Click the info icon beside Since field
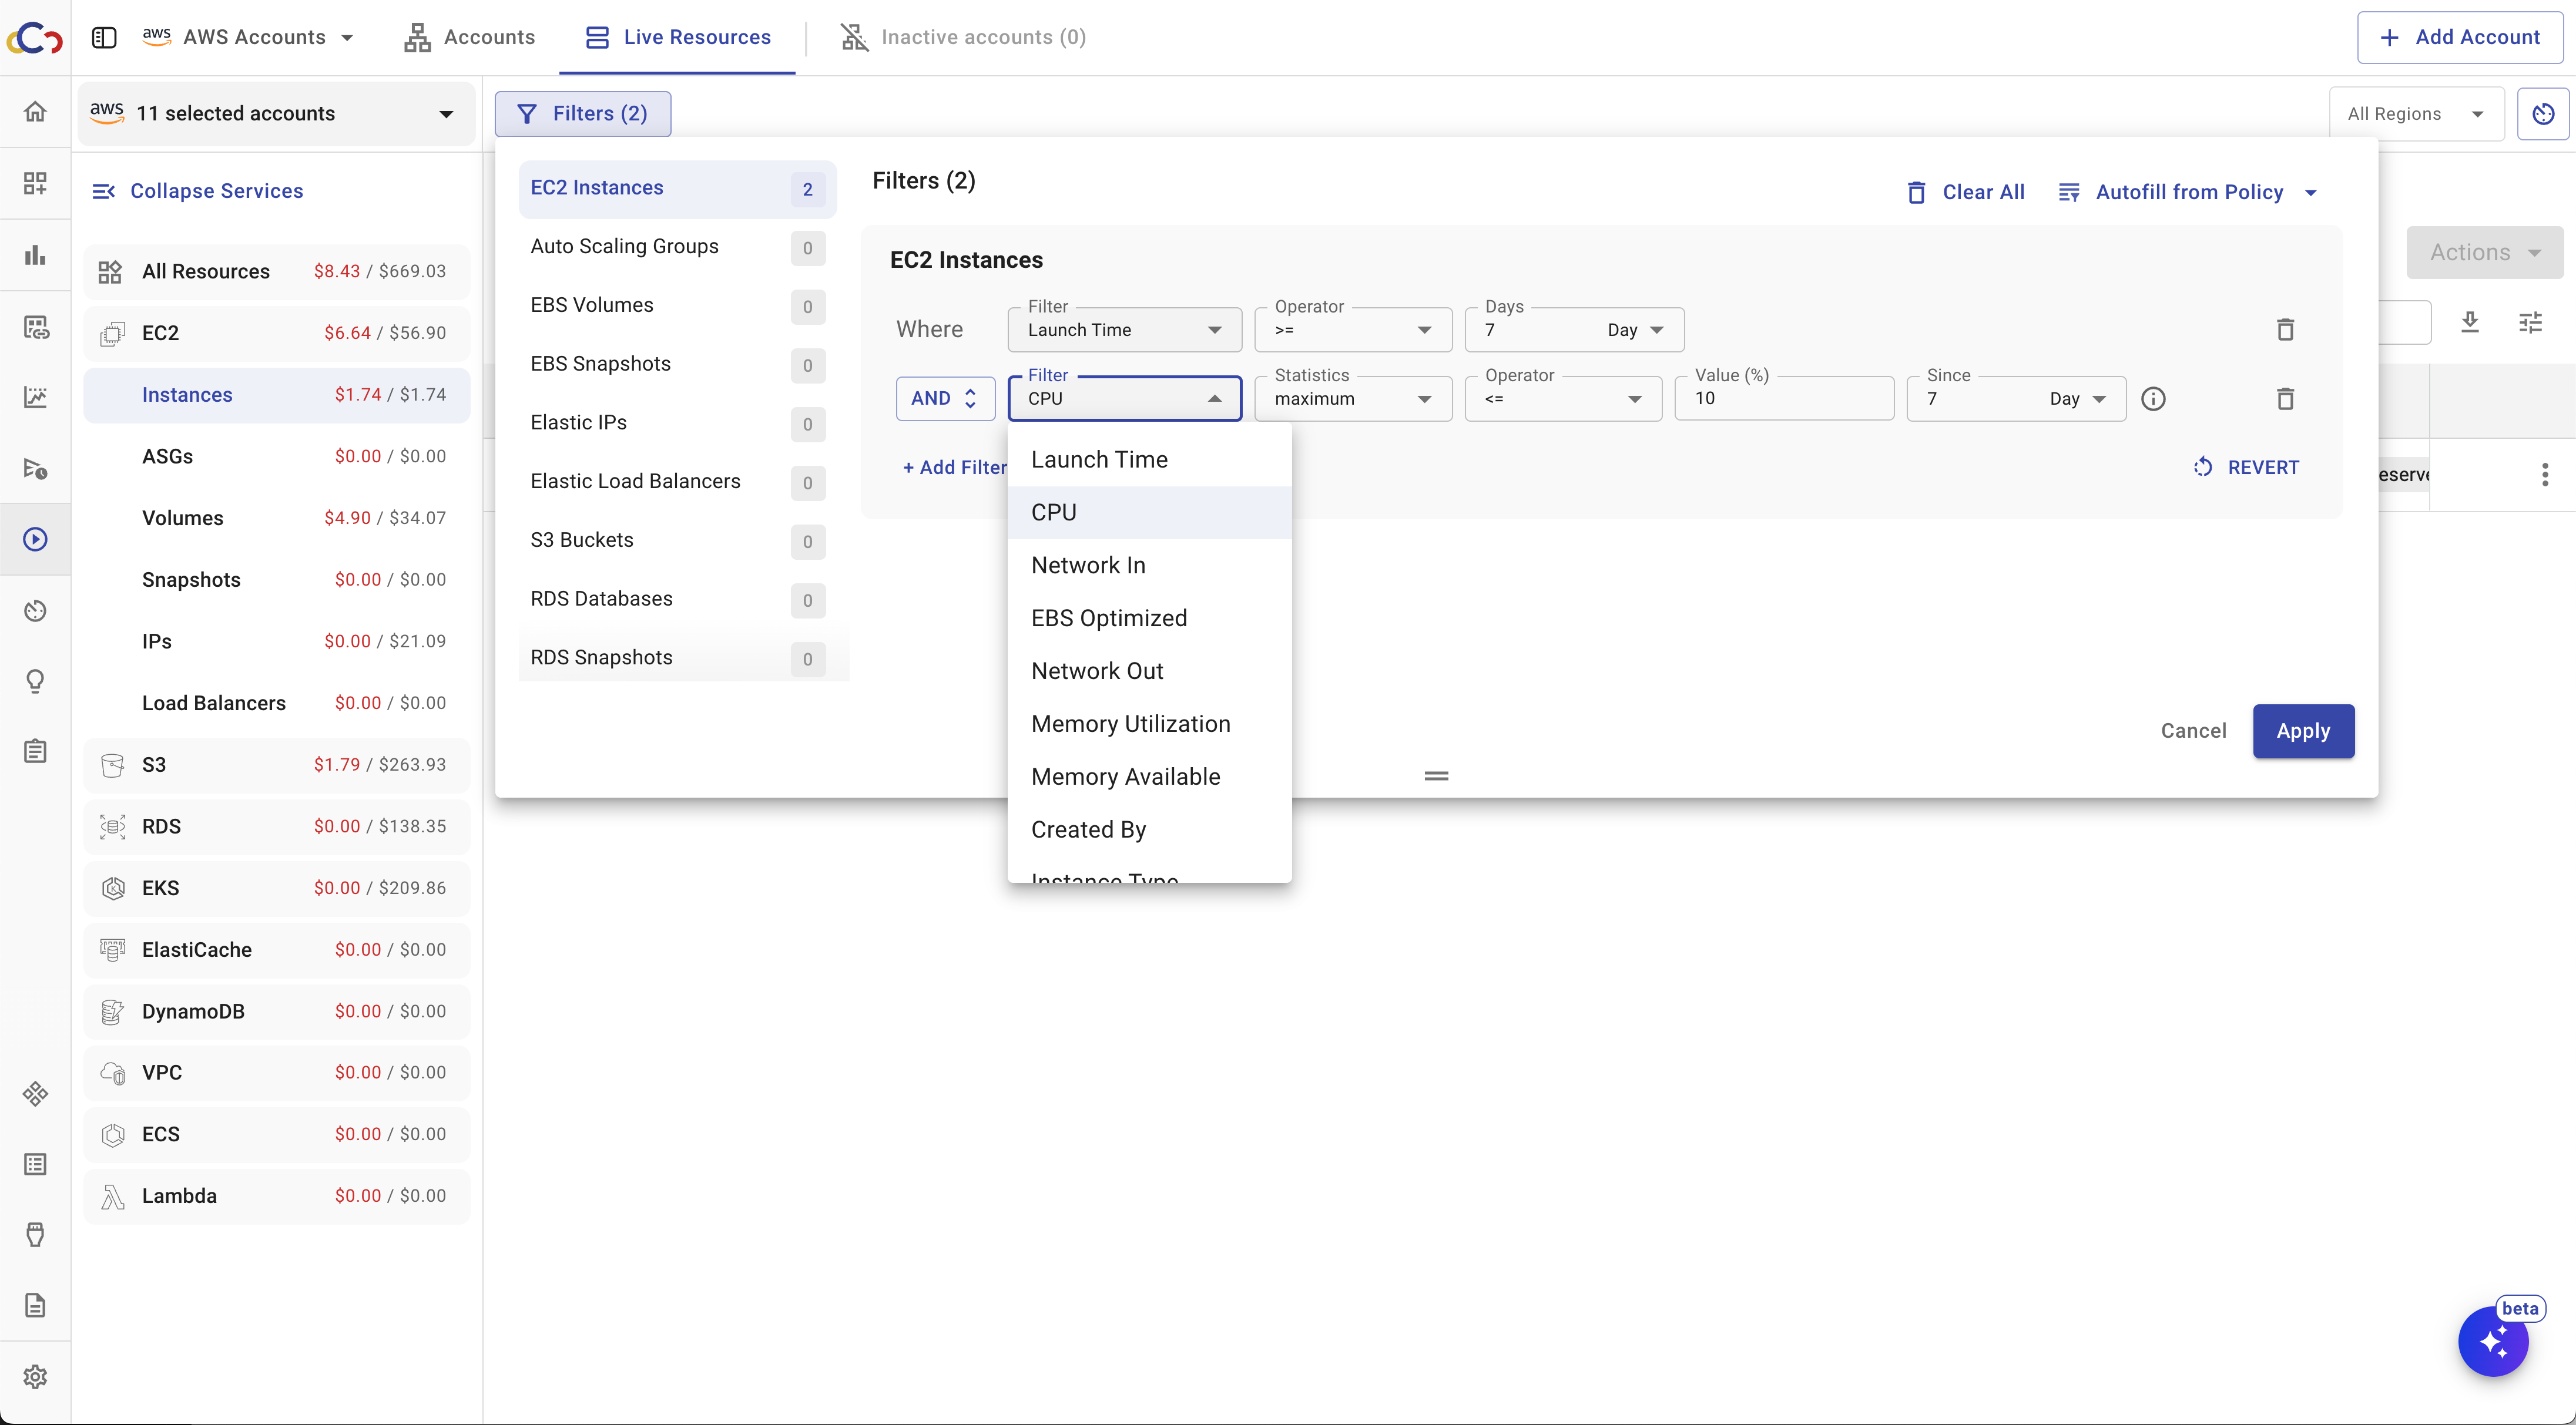The height and width of the screenshot is (1425, 2576). tap(2153, 399)
